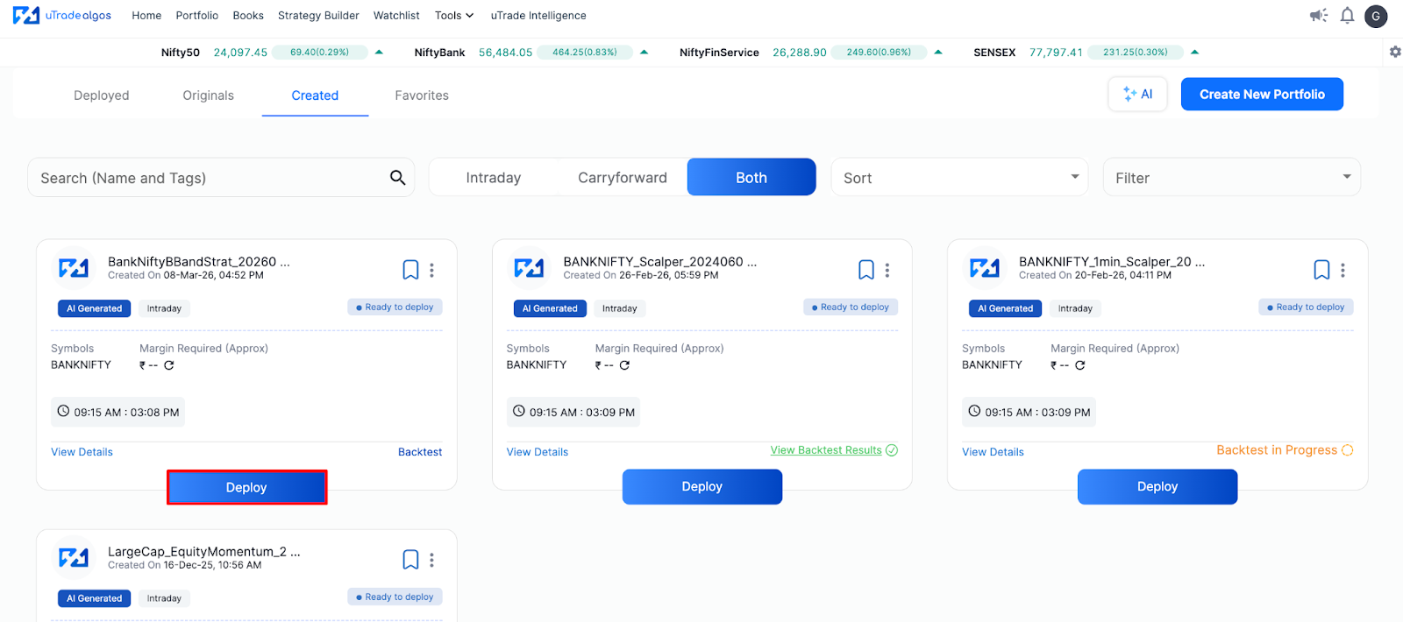Viewport: 1403px width, 622px height.
Task: Go to the Home menu
Action: pos(146,16)
